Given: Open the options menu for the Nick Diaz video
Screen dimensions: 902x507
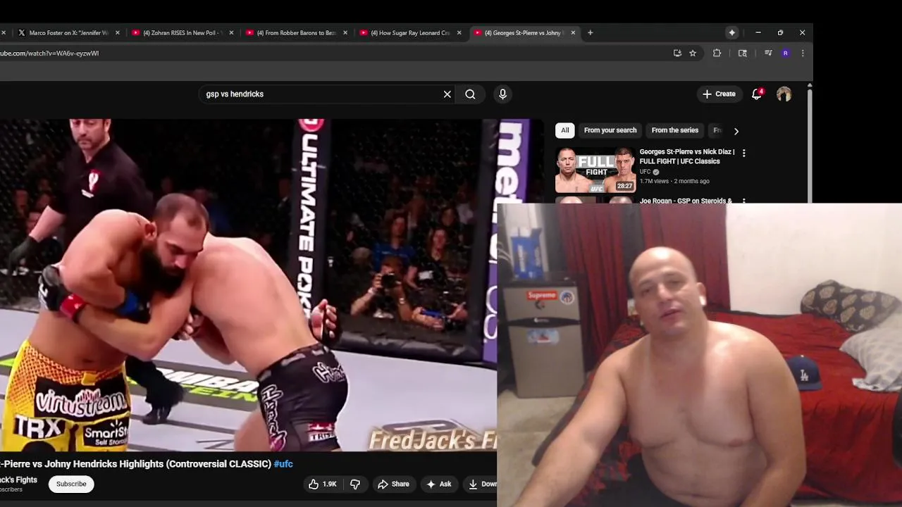Looking at the screenshot, I should pos(743,153).
